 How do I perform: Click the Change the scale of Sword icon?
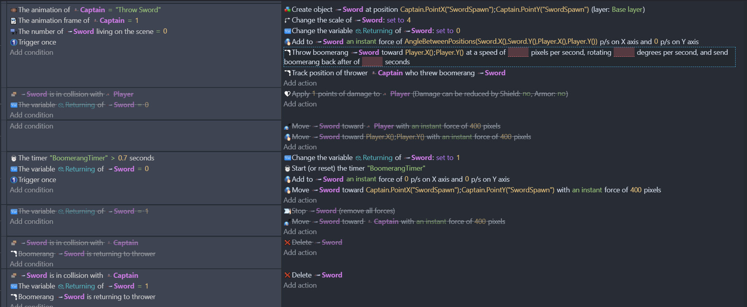pos(288,20)
